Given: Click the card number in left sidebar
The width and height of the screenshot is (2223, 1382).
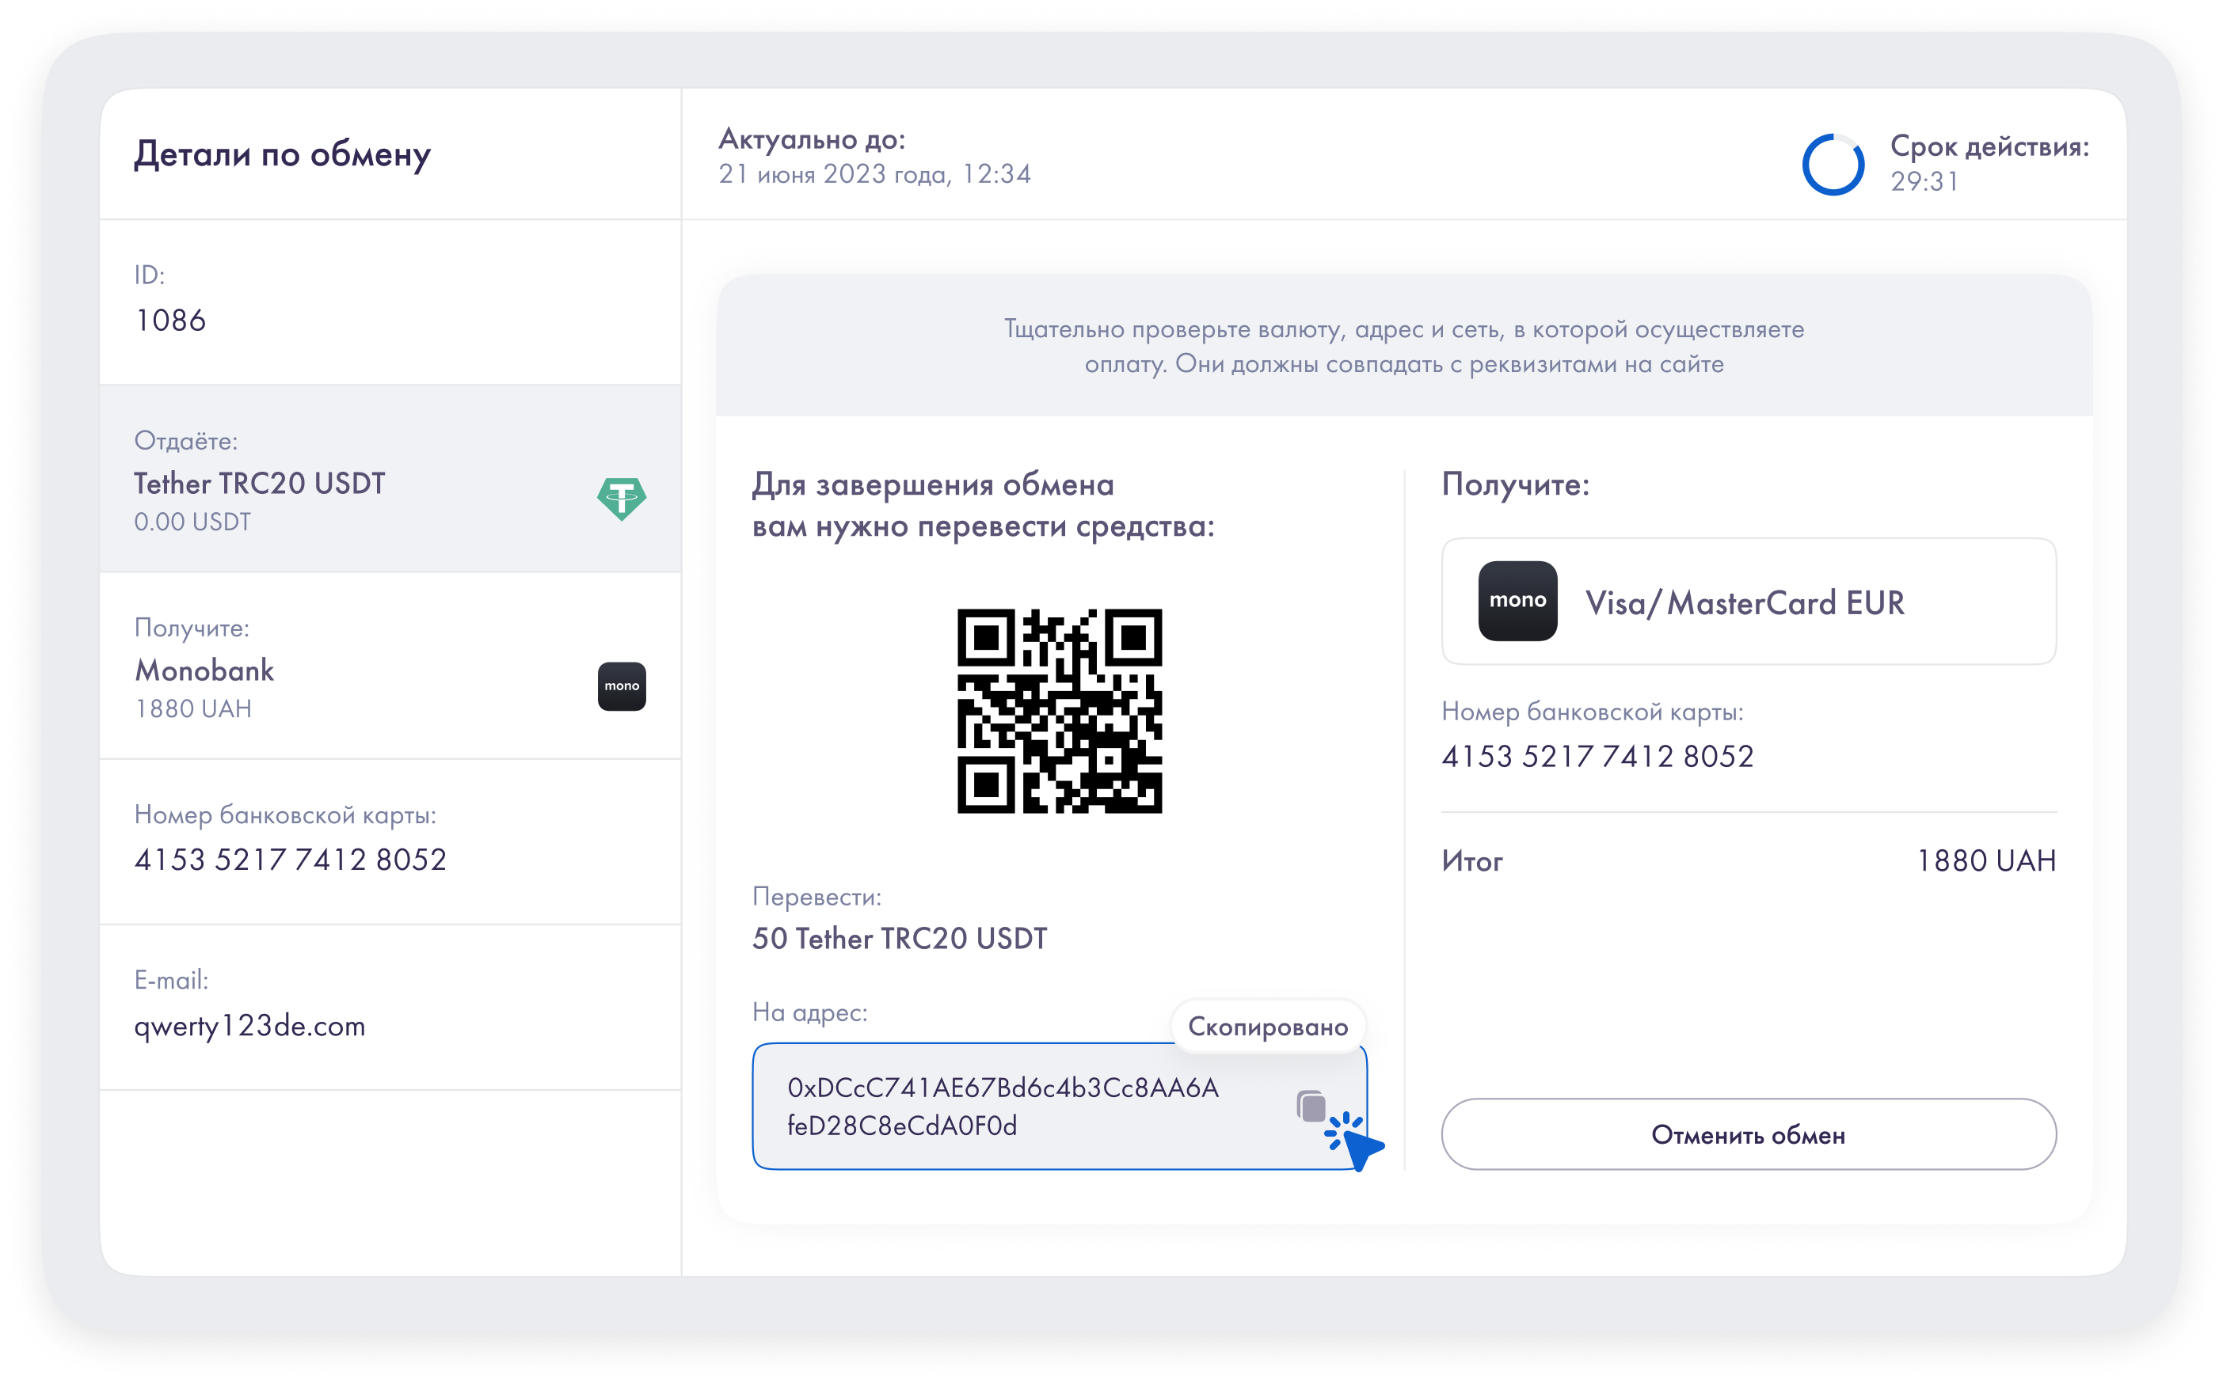Looking at the screenshot, I should click(290, 859).
